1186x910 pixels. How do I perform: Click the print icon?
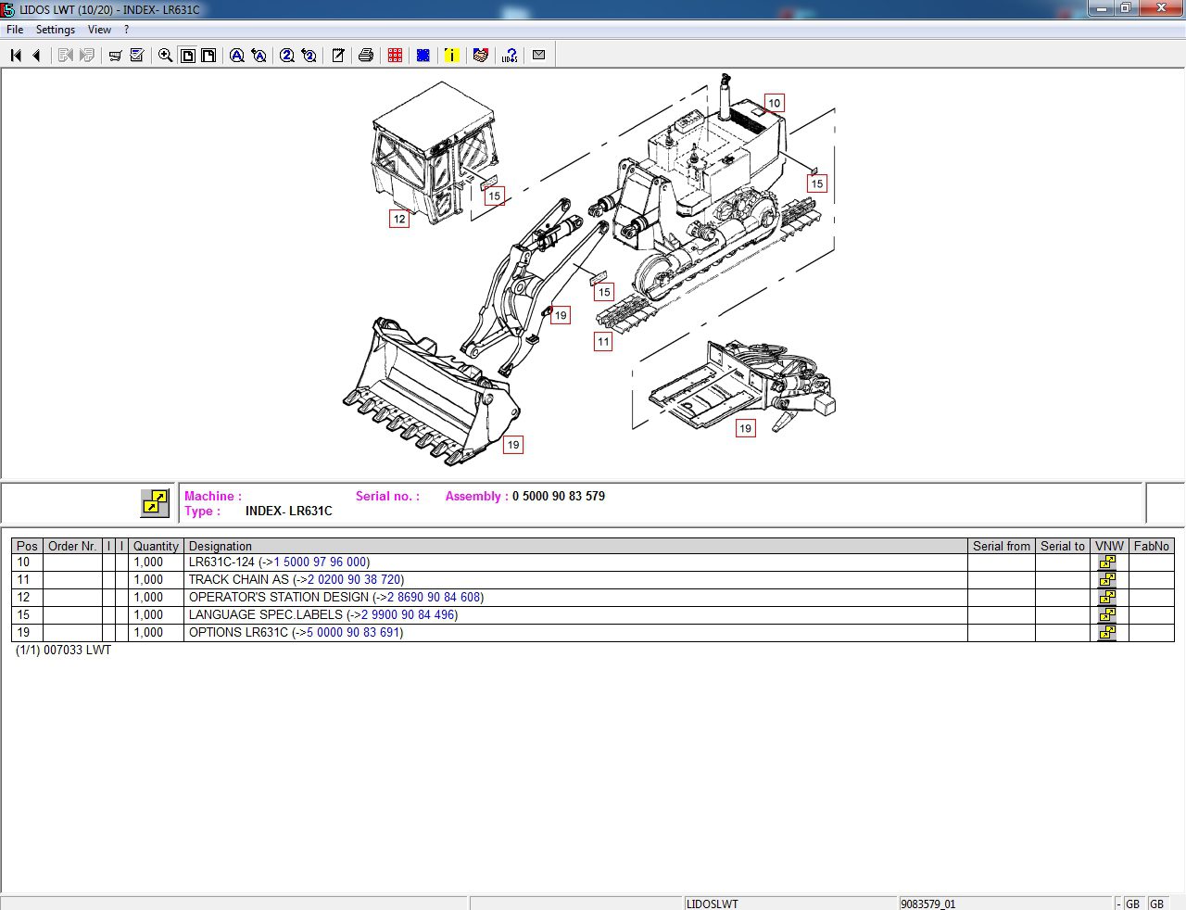point(365,55)
